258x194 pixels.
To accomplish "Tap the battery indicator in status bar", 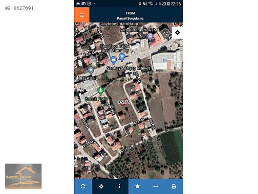I will click(168, 3).
